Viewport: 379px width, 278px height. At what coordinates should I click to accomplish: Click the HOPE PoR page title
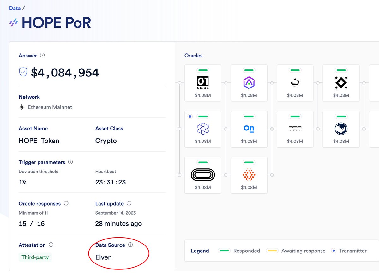coord(56,23)
